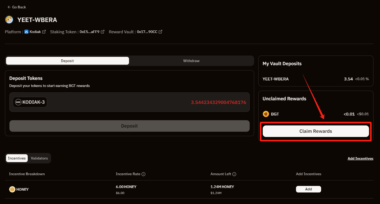Screen dimensions: 380x204
Task: Click the Go Back link
Action: coord(17,7)
